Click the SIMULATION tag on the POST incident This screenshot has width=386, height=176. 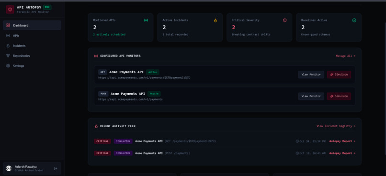[x=123, y=153]
